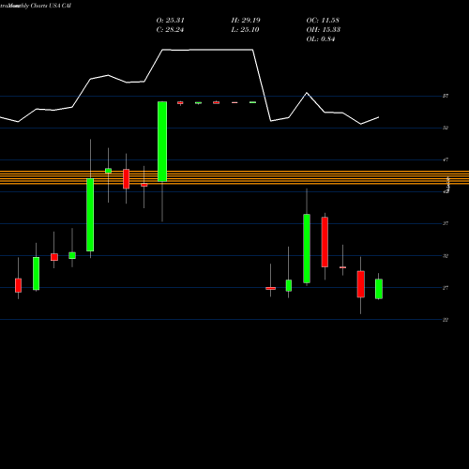Click the flat top of the white line
Viewport: 469px width, 469px height.
point(207,50)
